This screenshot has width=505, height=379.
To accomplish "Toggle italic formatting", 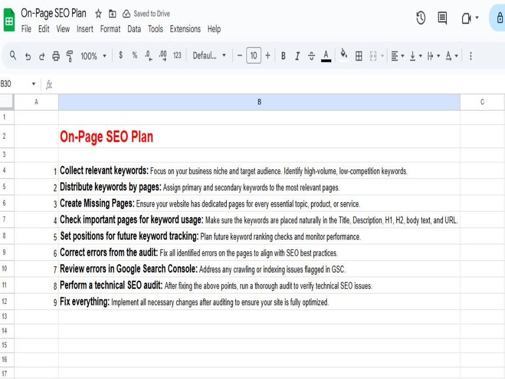I will pos(297,56).
